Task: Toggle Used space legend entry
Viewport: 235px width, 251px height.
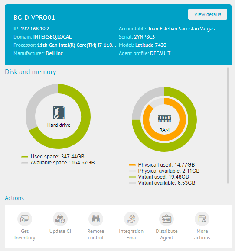Action: pos(53,156)
